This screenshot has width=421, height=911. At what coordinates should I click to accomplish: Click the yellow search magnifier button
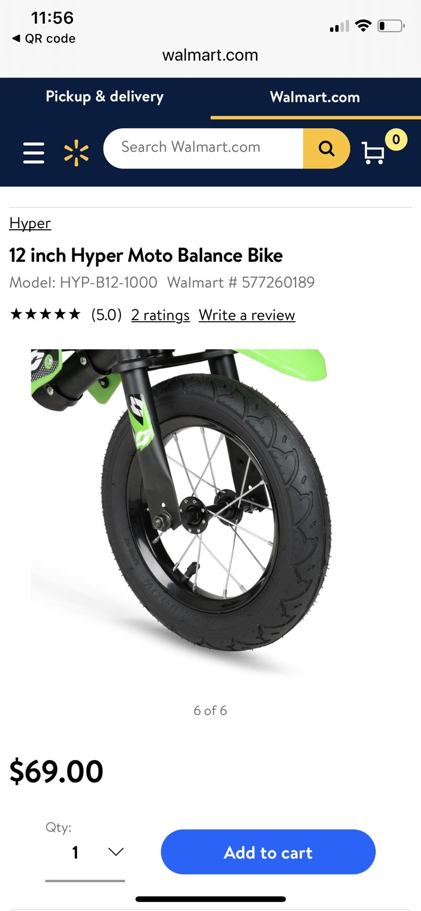[x=326, y=149]
